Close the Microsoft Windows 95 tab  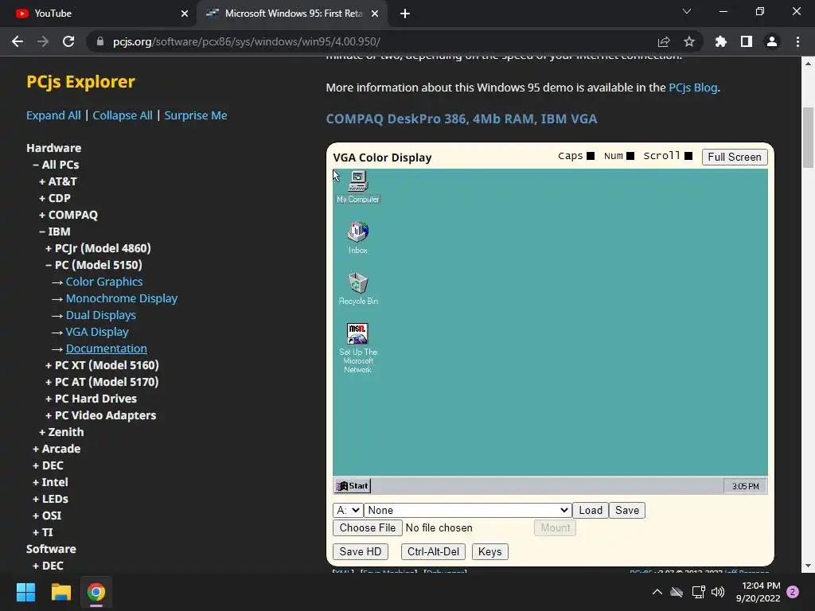(x=375, y=14)
